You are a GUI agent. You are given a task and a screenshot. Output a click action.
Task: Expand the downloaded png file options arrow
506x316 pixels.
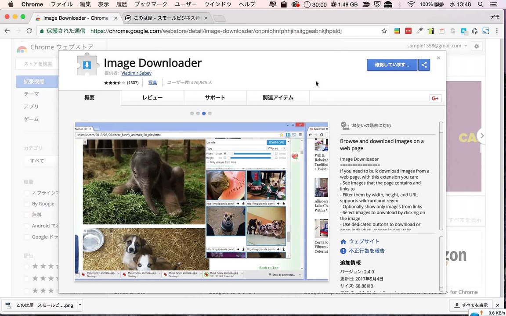click(80, 305)
